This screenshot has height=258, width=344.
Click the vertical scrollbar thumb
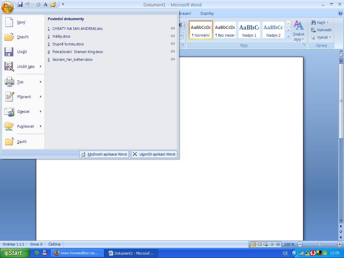coord(341,101)
